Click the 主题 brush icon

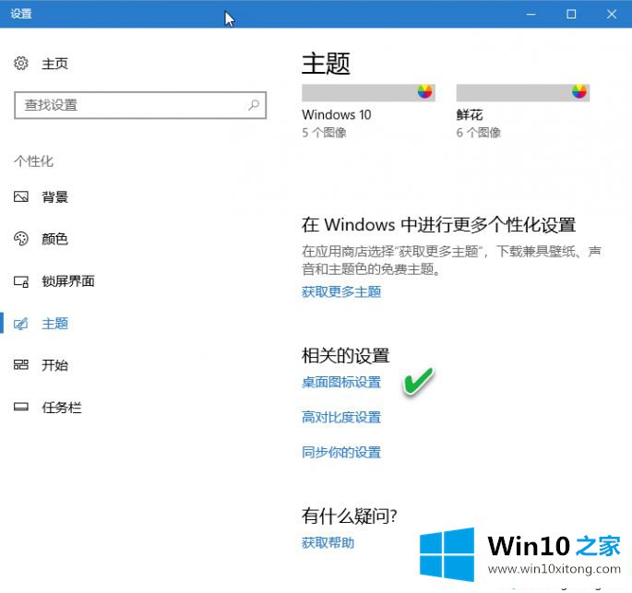[21, 324]
